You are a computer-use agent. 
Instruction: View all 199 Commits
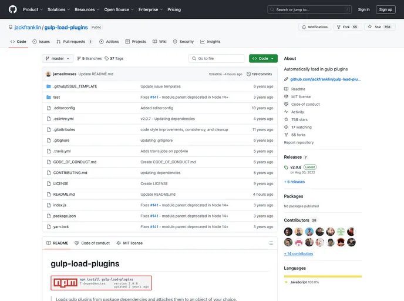[260, 74]
